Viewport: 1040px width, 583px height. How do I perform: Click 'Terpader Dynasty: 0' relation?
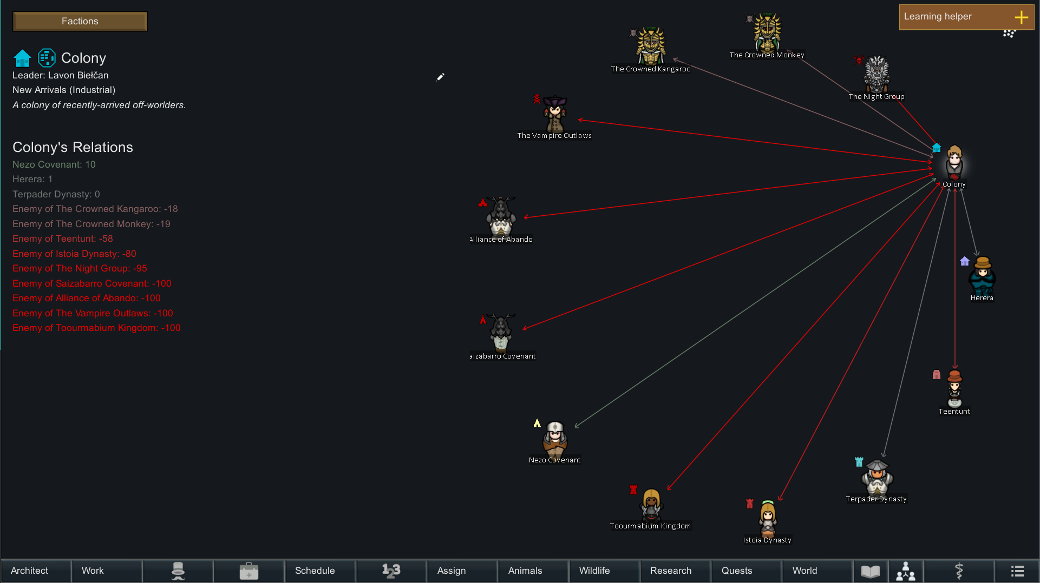pyautogui.click(x=56, y=194)
